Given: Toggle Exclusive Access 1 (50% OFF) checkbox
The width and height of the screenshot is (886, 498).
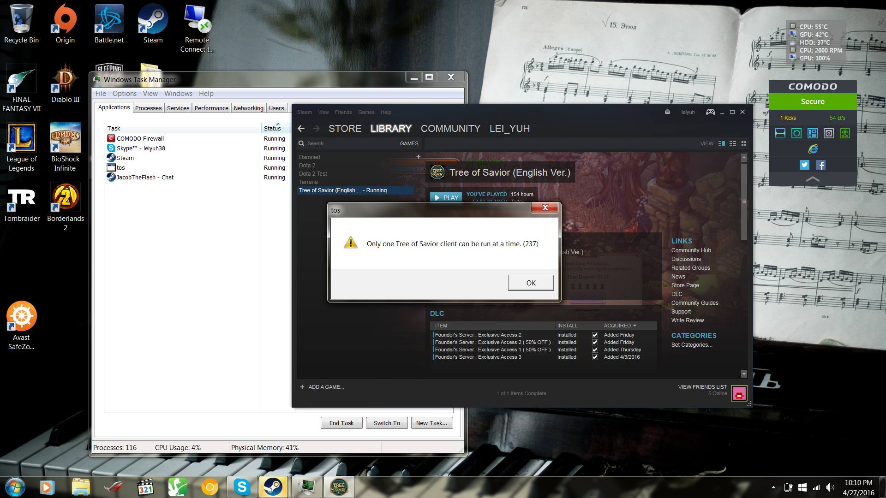Looking at the screenshot, I should tap(595, 350).
